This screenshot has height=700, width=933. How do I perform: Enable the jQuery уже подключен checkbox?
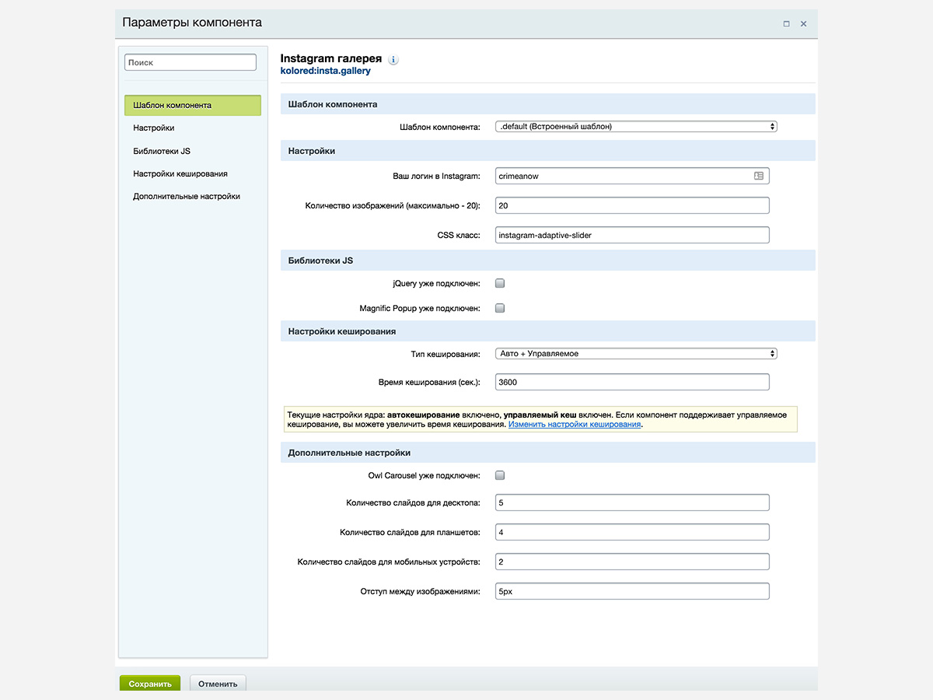click(499, 283)
